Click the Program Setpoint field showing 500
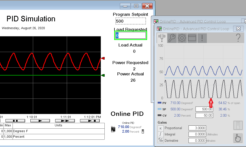The height and width of the screenshot is (147, 246). [x=131, y=21]
